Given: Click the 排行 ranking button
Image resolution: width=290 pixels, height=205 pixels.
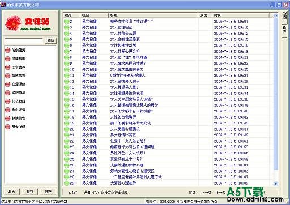Looking at the screenshot, I should tap(29, 191).
